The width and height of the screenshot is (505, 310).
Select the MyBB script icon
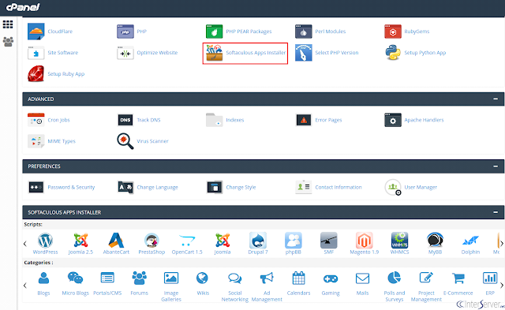tap(435, 241)
